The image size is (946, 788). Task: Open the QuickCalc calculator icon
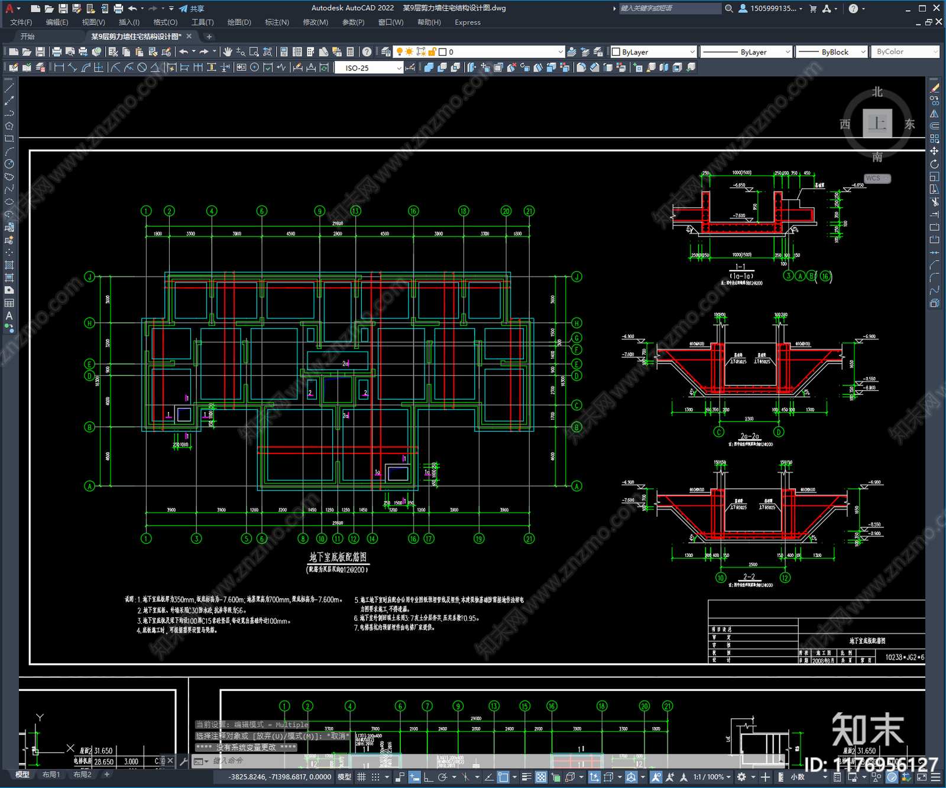pyautogui.click(x=350, y=52)
